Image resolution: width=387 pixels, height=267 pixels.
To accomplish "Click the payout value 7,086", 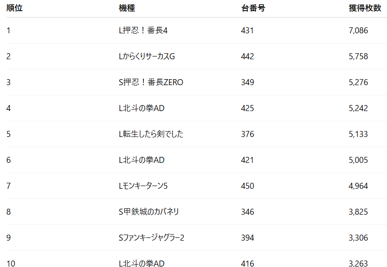I will coord(358,31).
